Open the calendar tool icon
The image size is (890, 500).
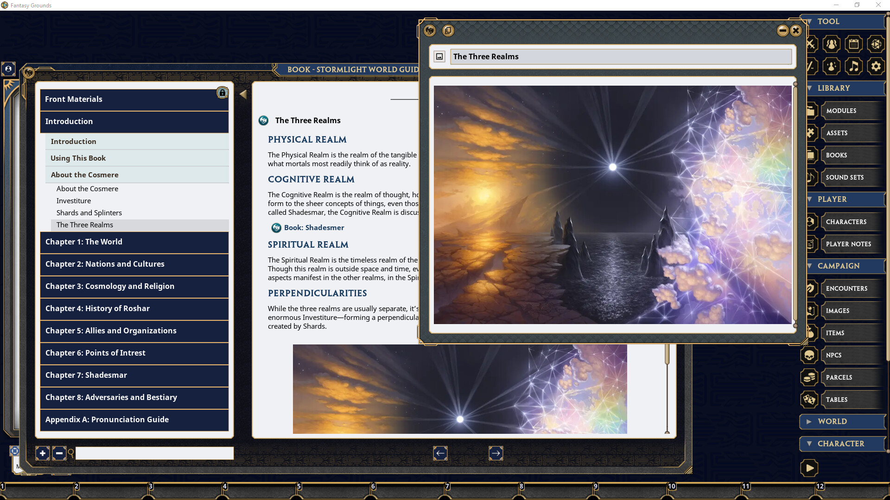coord(853,44)
